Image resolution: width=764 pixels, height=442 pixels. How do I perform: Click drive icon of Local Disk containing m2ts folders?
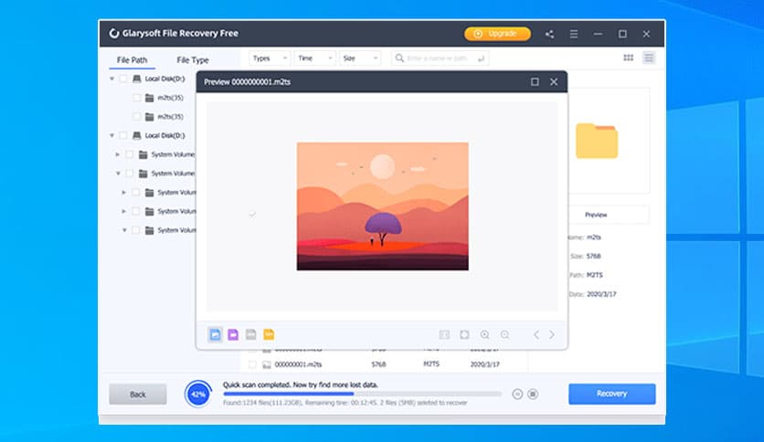coord(137,79)
